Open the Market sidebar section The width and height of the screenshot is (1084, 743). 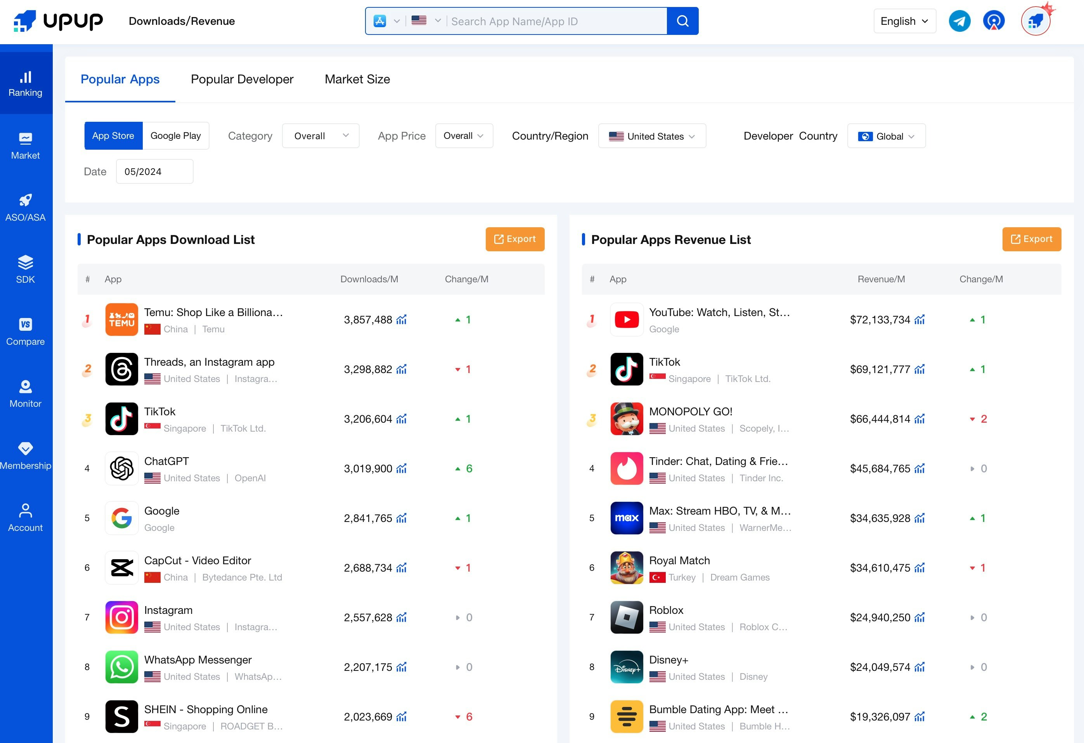[x=26, y=146]
